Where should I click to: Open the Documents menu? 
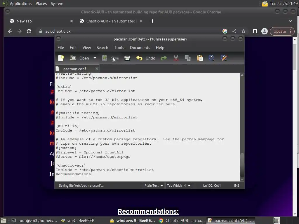[x=140, y=48]
